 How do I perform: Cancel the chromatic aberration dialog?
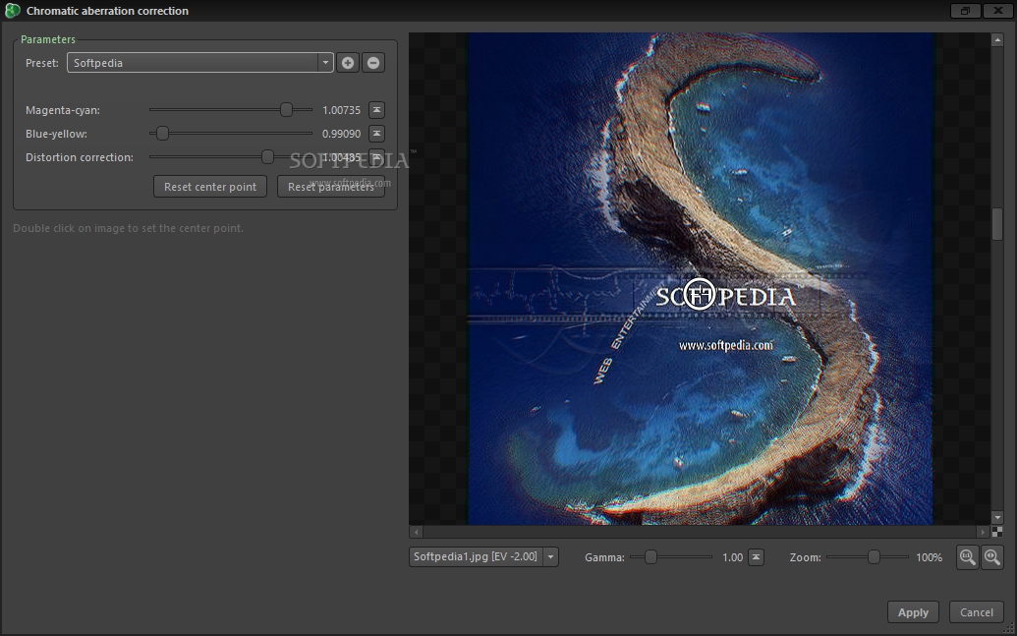point(976,612)
